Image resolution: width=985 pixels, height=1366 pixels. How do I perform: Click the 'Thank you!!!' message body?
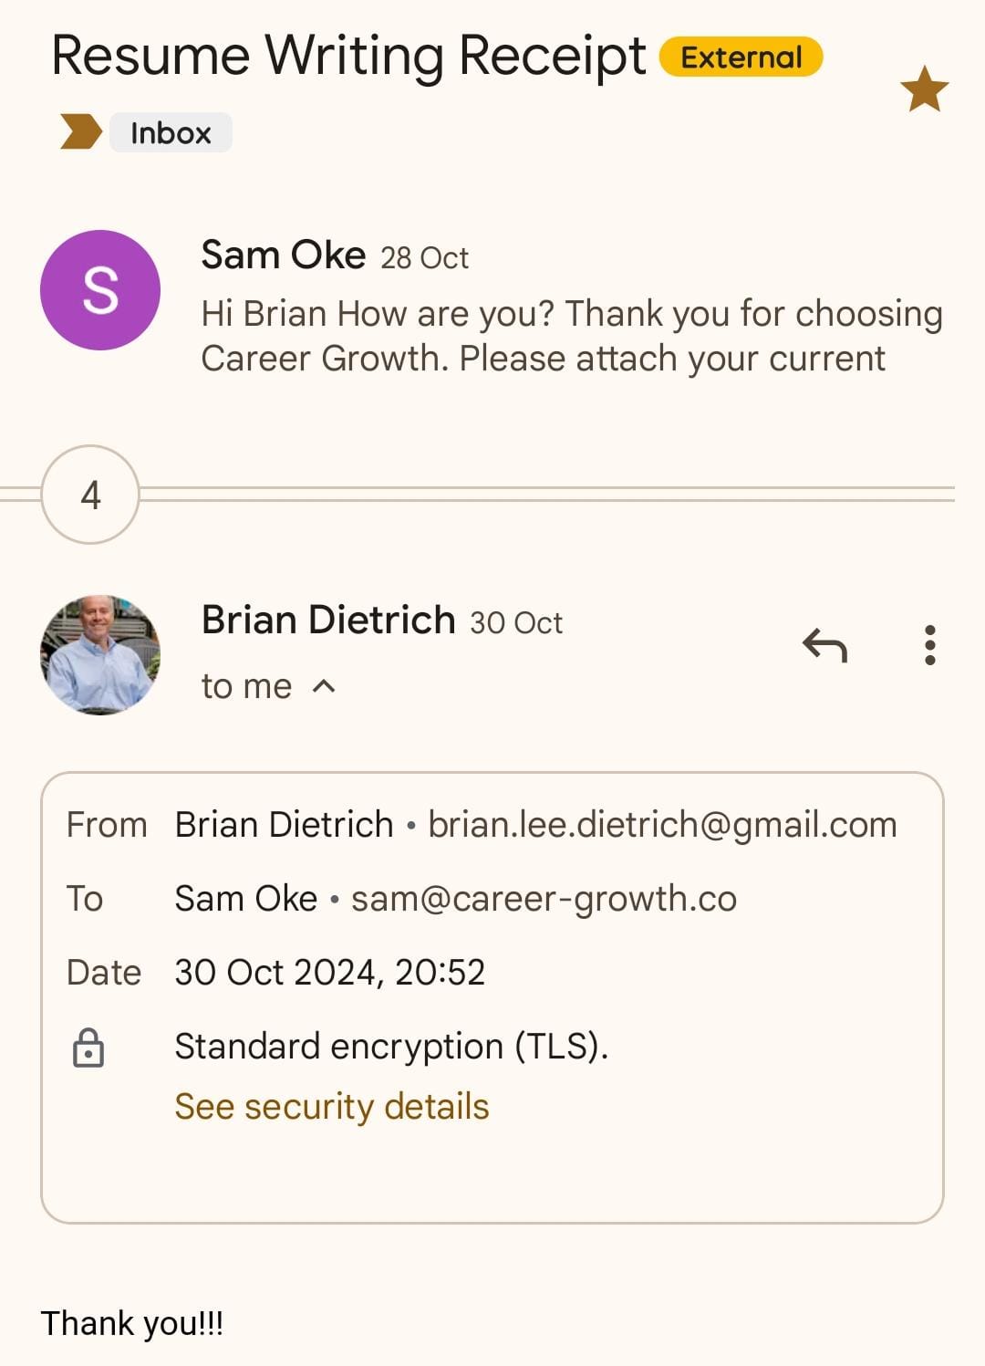click(x=132, y=1323)
